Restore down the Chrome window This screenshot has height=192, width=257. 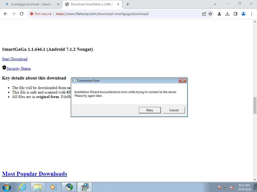pos(240,3)
